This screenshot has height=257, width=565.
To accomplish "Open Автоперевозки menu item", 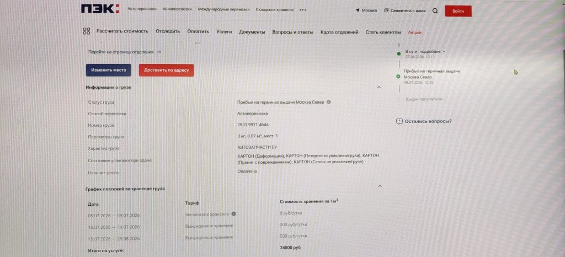I will pos(142,9).
